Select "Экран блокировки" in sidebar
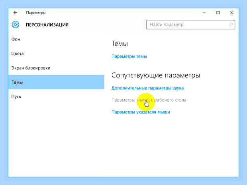 [x=56, y=68]
